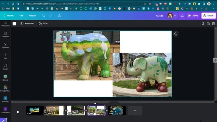This screenshot has width=217, height=122.
Task: Change the 5.0s page duration
Action: coord(43,23)
